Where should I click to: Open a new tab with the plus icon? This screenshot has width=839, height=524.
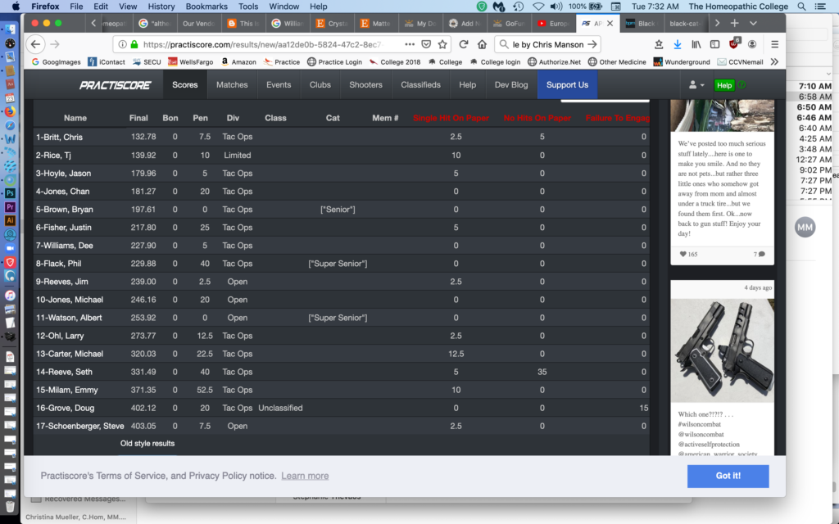coord(735,24)
